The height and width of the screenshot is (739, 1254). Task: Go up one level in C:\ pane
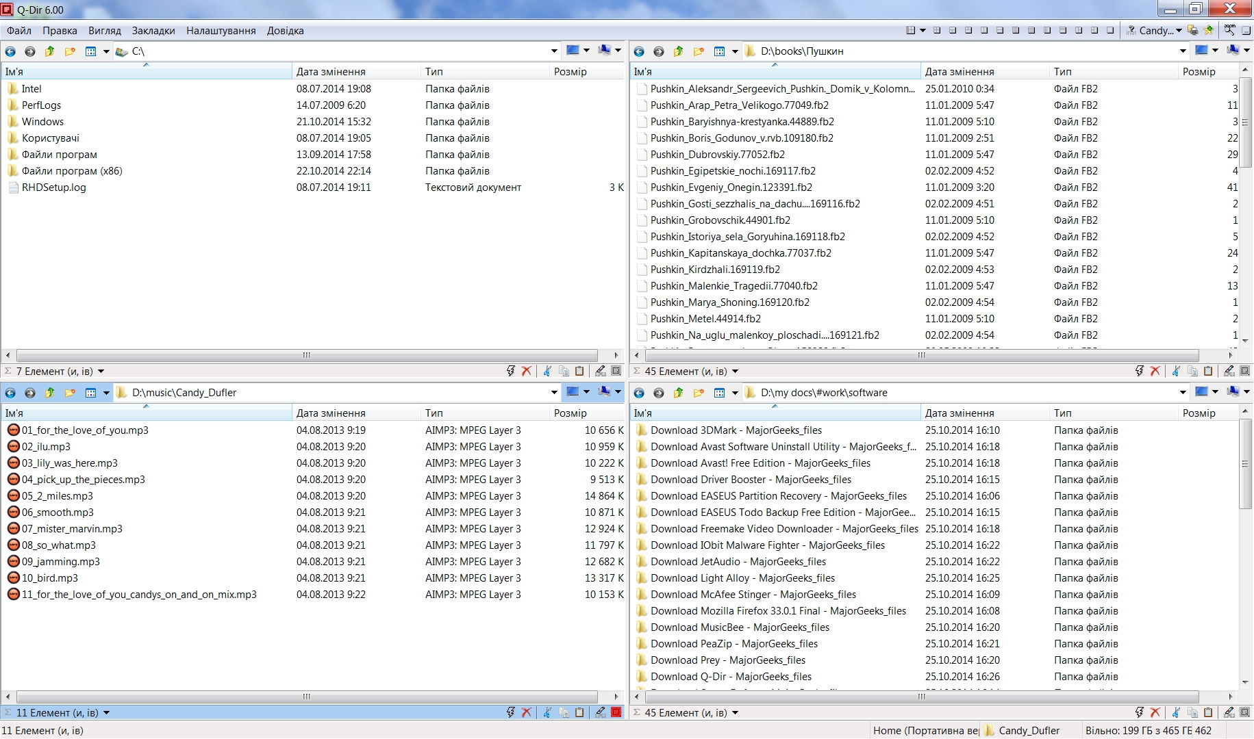point(49,51)
